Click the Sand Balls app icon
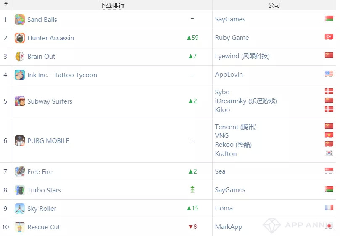Viewport: 340px width, 236px height. (20, 20)
